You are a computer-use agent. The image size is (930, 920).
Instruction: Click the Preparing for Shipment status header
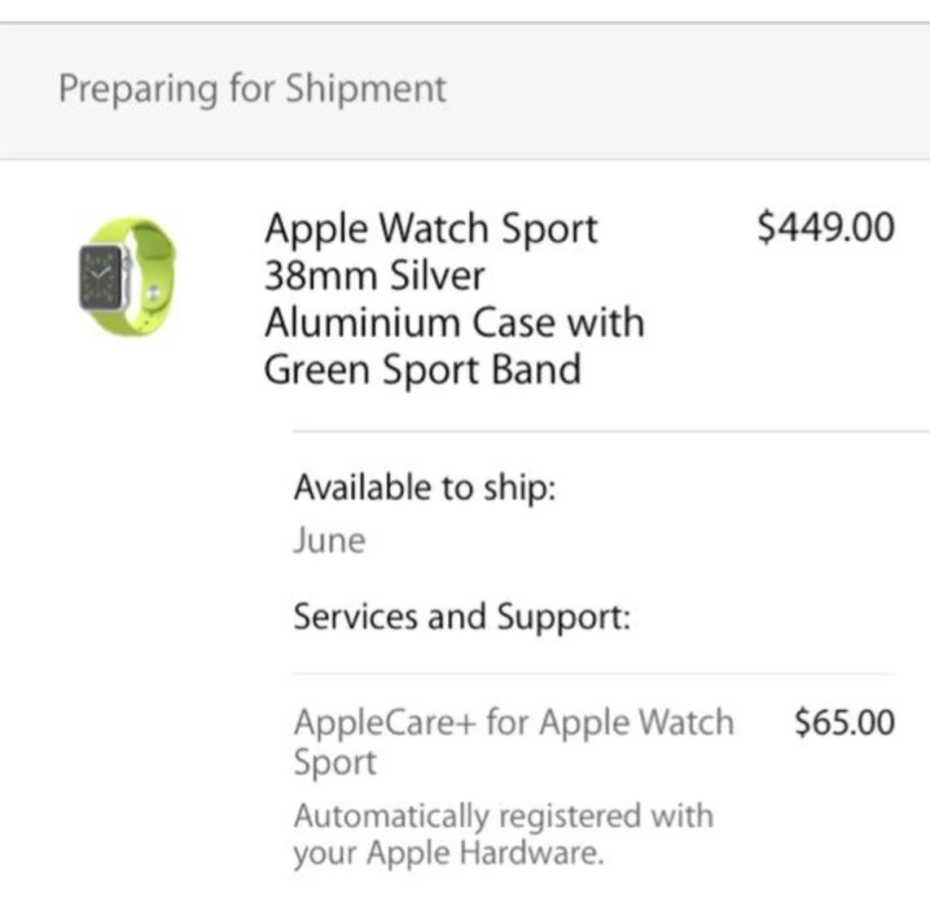click(252, 89)
